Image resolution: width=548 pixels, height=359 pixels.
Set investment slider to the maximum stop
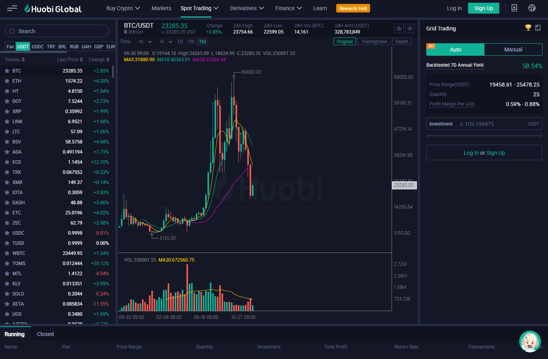click(541, 136)
